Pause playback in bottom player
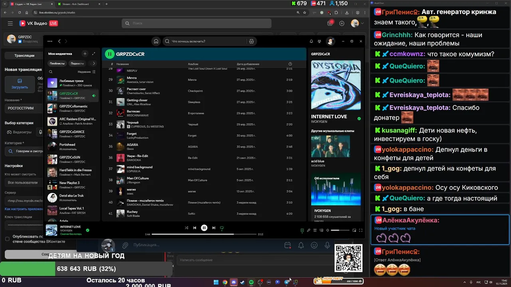The height and width of the screenshot is (287, 511). pyautogui.click(x=204, y=228)
